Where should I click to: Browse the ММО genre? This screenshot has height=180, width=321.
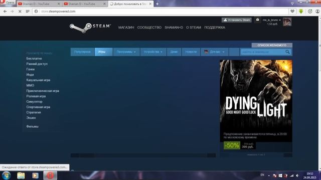click(30, 85)
